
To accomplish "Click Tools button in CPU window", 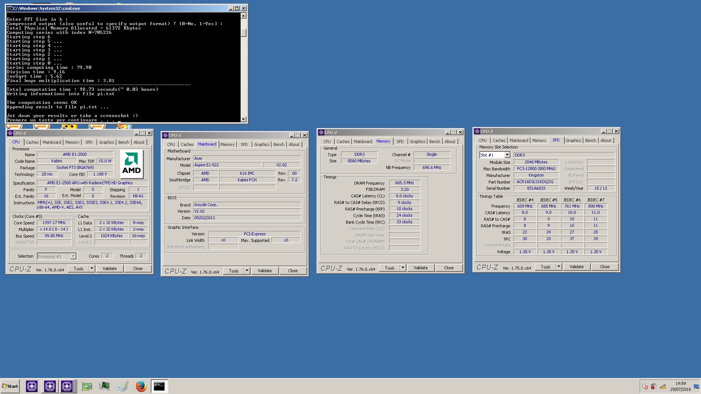I will coord(78,269).
